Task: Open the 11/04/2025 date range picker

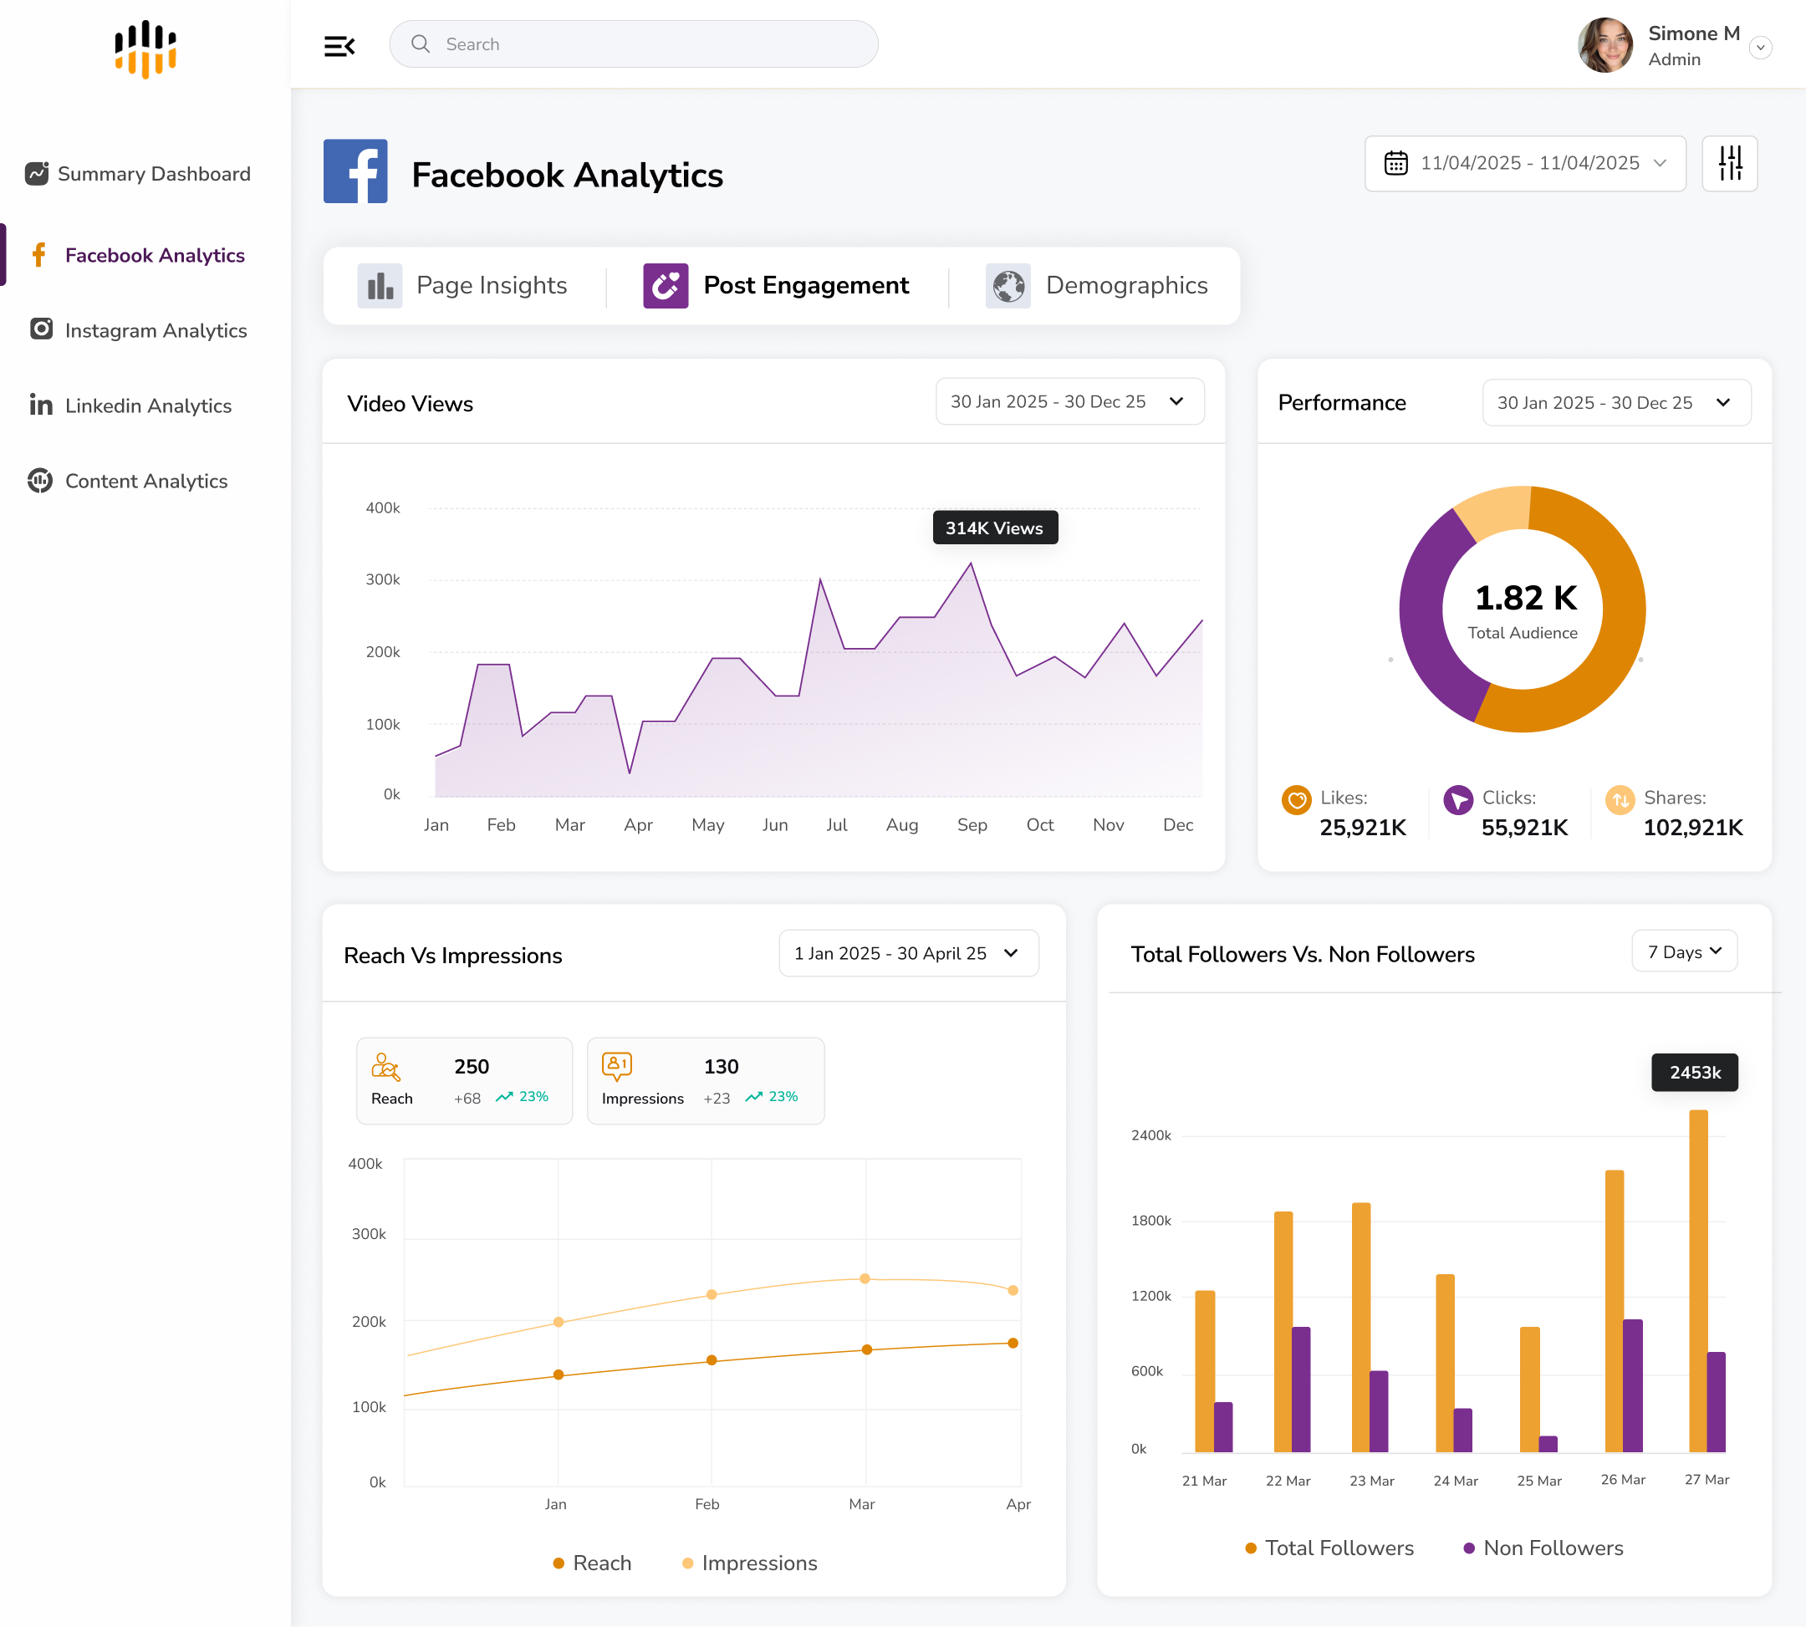Action: pyautogui.click(x=1524, y=164)
